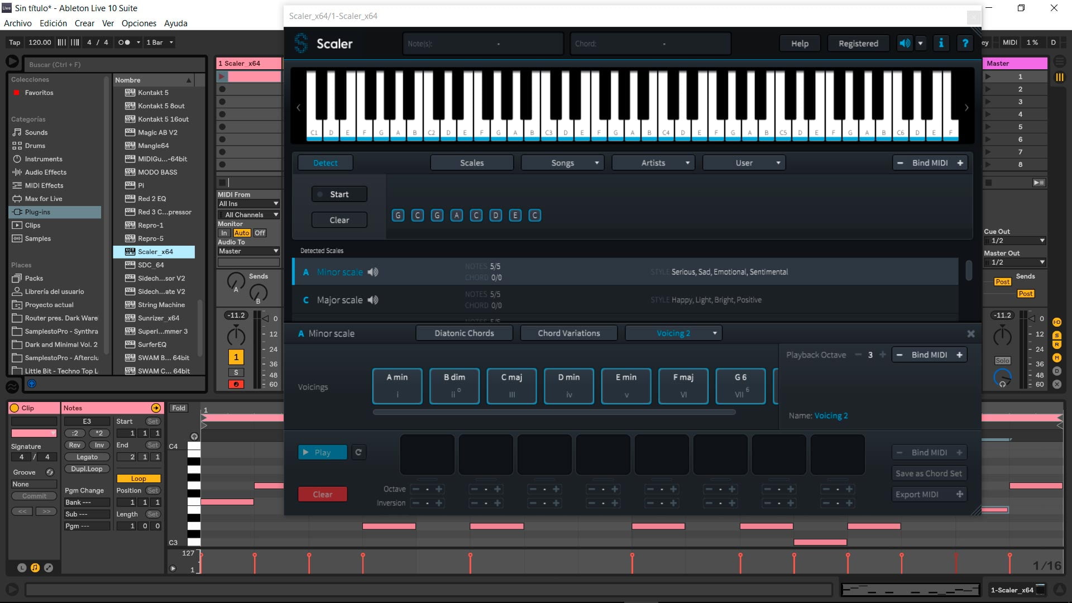Screen dimensions: 1072x603
Task: Set Monitor to Off
Action: coord(260,233)
